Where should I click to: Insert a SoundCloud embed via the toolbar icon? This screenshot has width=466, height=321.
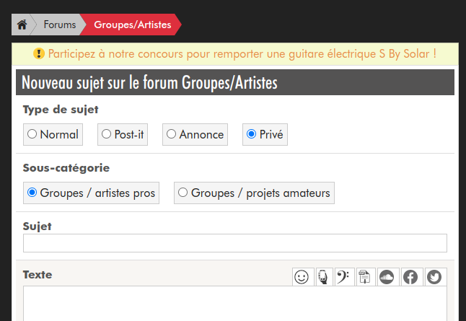point(387,277)
